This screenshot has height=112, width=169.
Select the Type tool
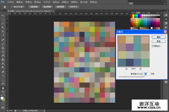point(3,76)
